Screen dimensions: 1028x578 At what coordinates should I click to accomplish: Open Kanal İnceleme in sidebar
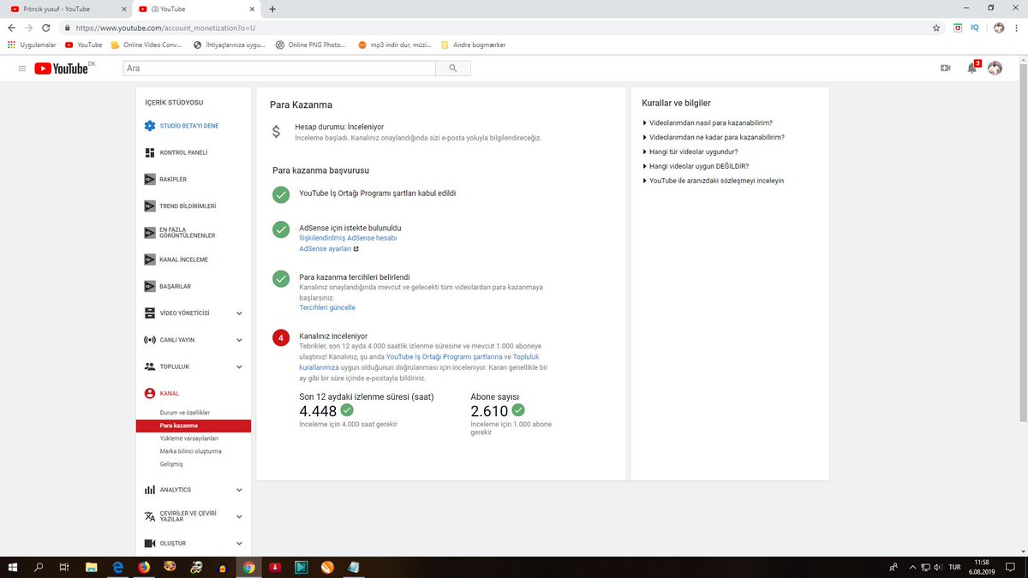[183, 259]
